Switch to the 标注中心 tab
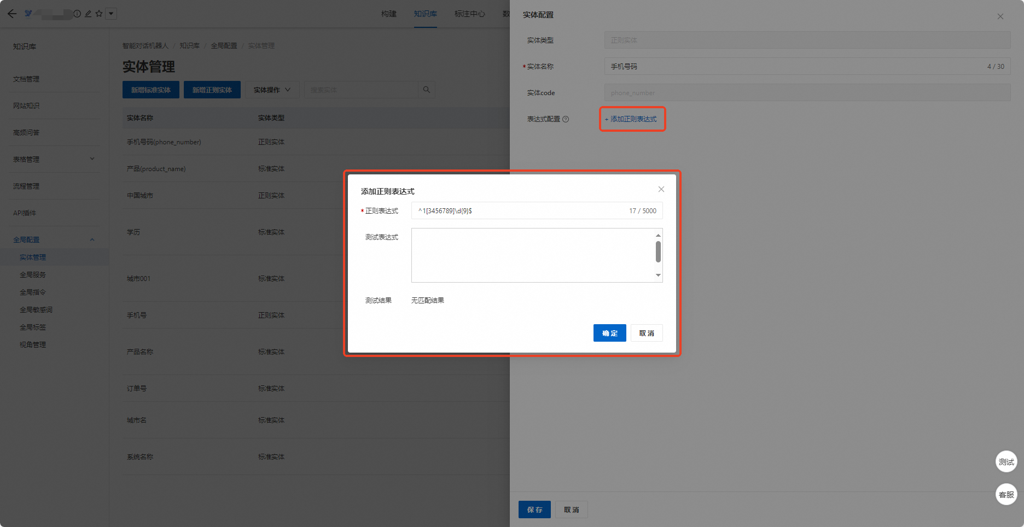This screenshot has height=527, width=1024. click(470, 14)
